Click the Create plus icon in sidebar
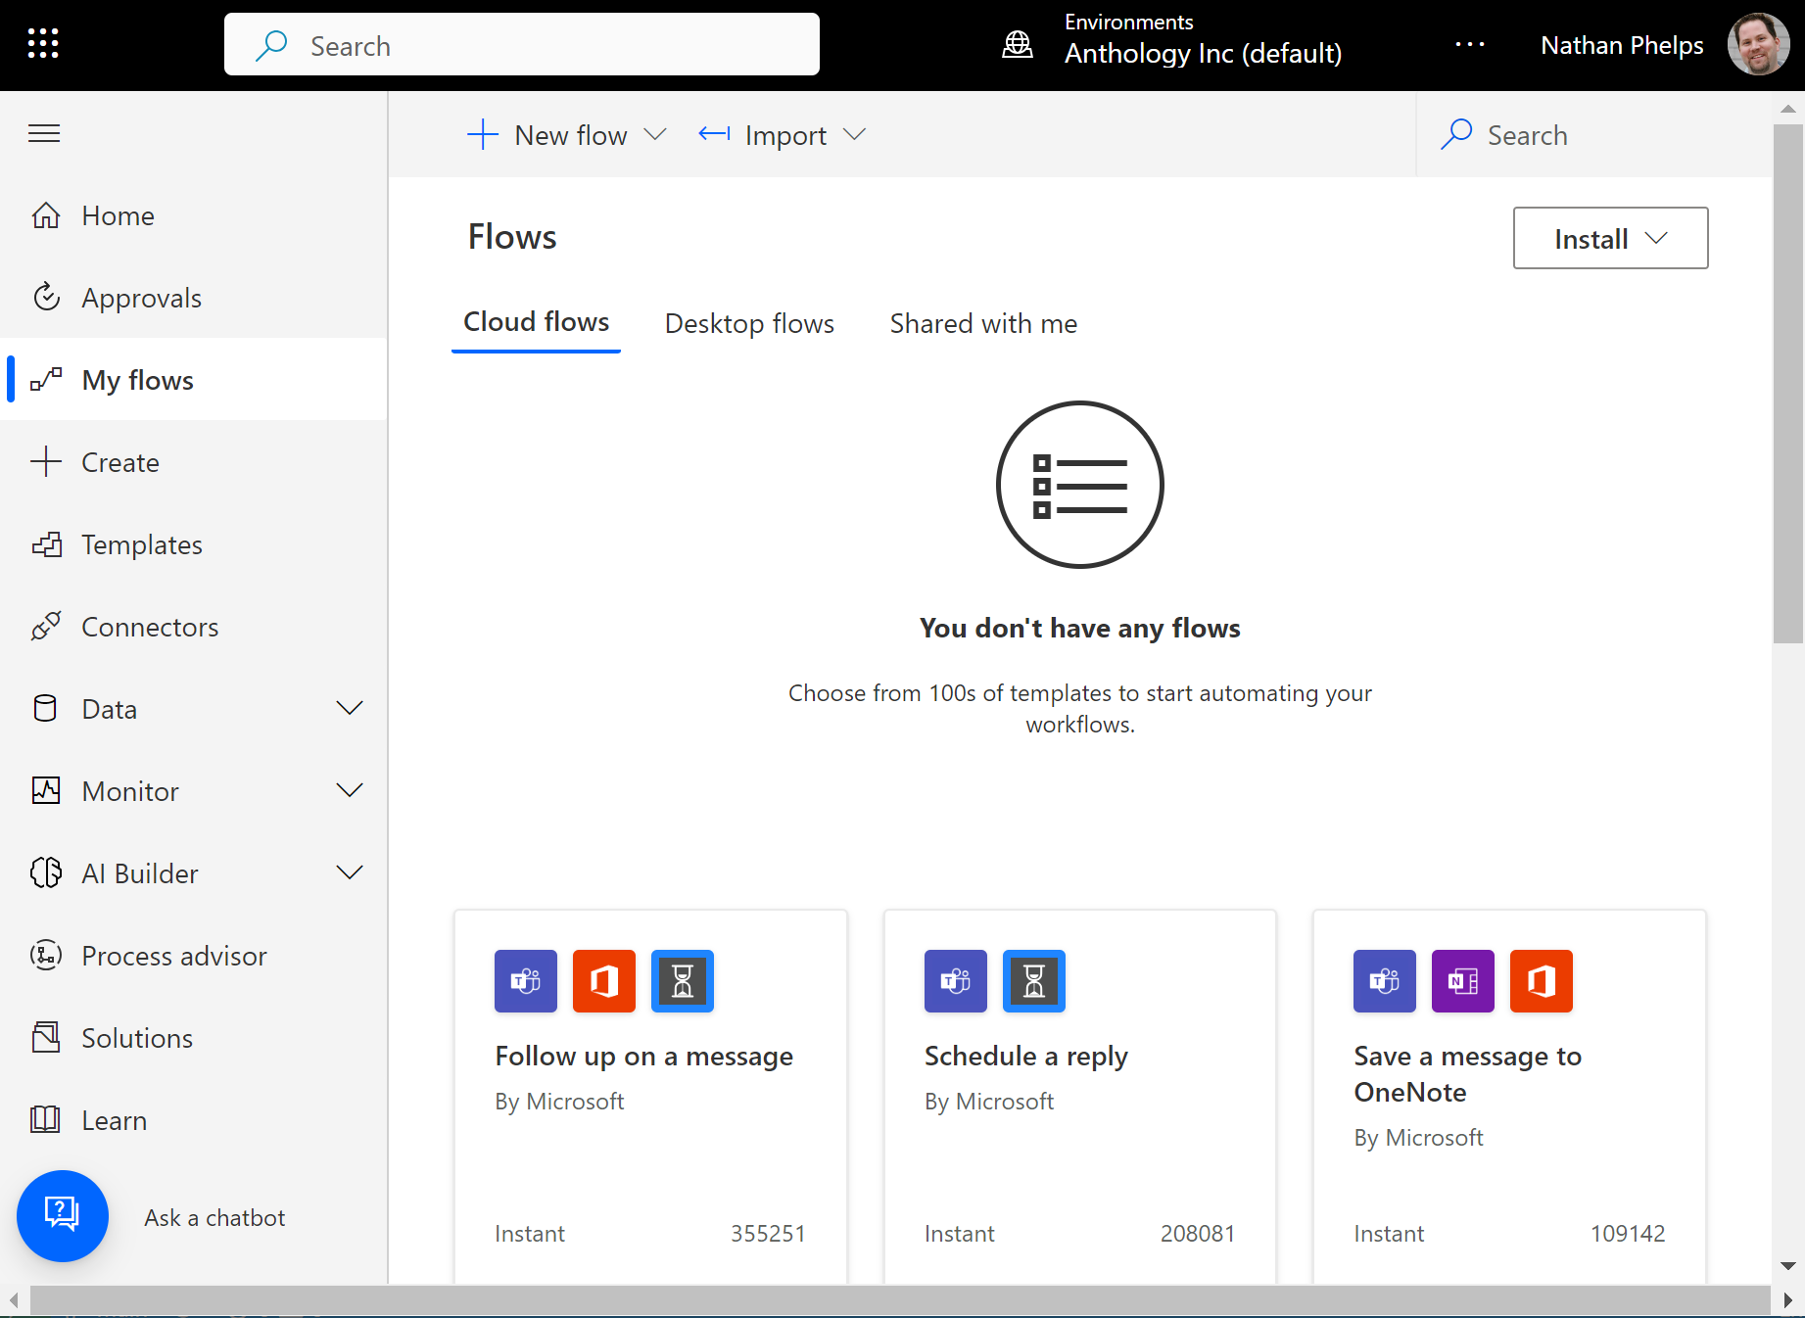The height and width of the screenshot is (1318, 1805). pyautogui.click(x=46, y=462)
